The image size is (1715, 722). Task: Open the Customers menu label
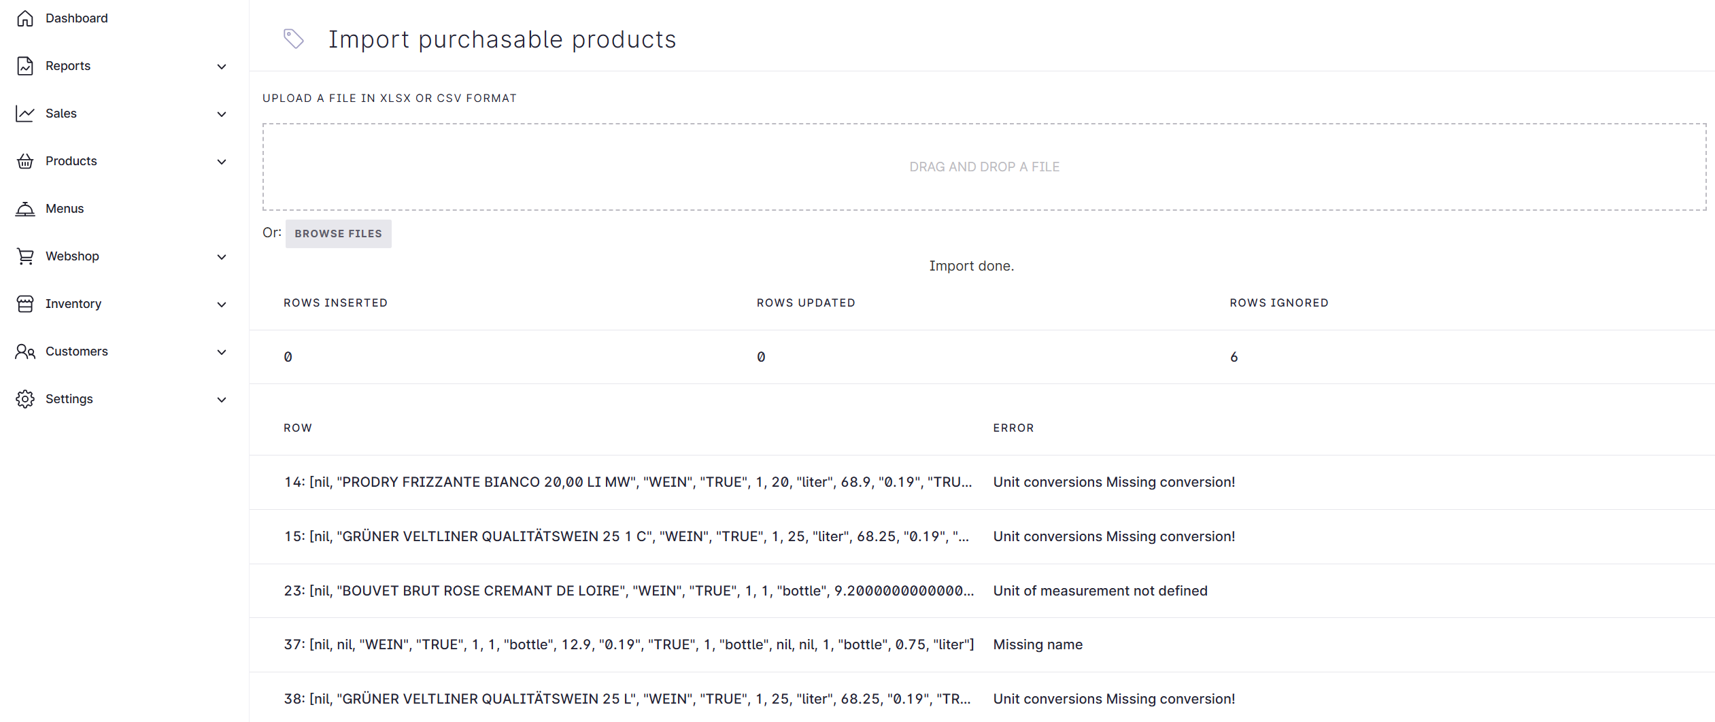point(77,351)
